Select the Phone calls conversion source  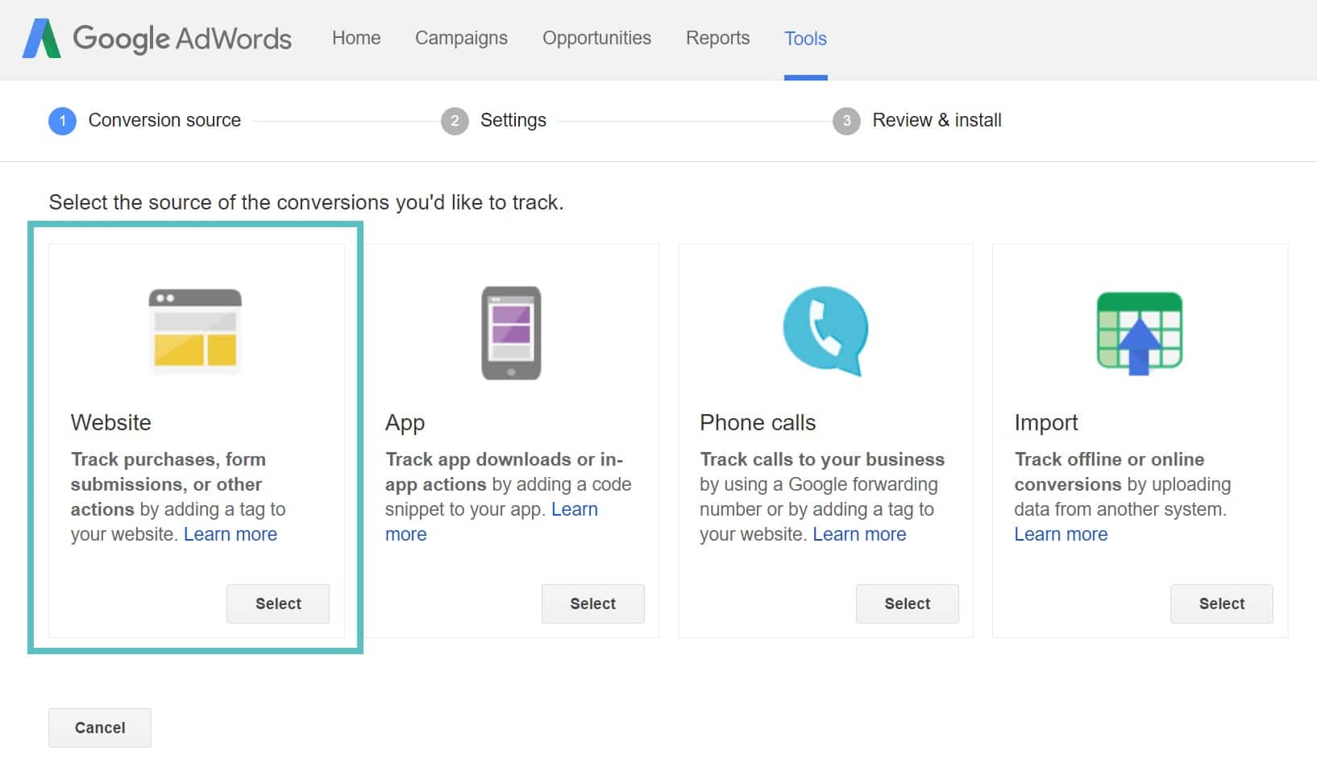tap(907, 603)
